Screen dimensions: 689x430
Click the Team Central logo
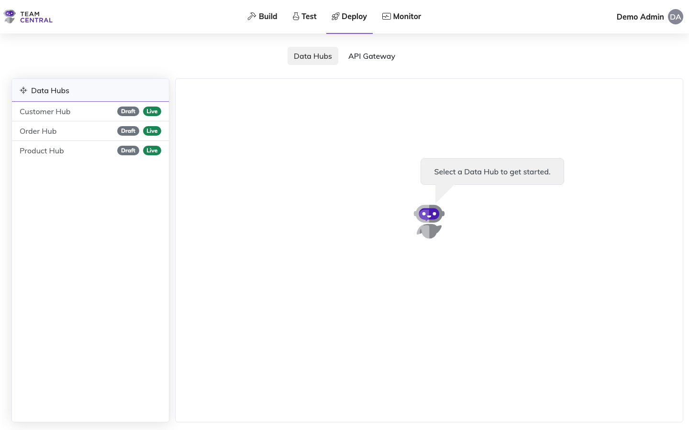pos(27,16)
